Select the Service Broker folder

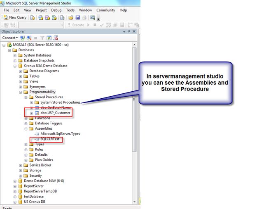point(40,165)
